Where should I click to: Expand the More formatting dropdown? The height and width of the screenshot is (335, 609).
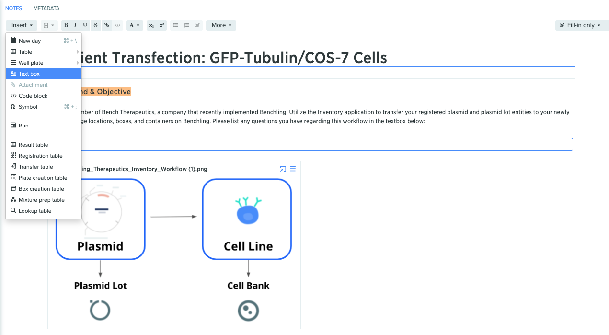coord(221,25)
